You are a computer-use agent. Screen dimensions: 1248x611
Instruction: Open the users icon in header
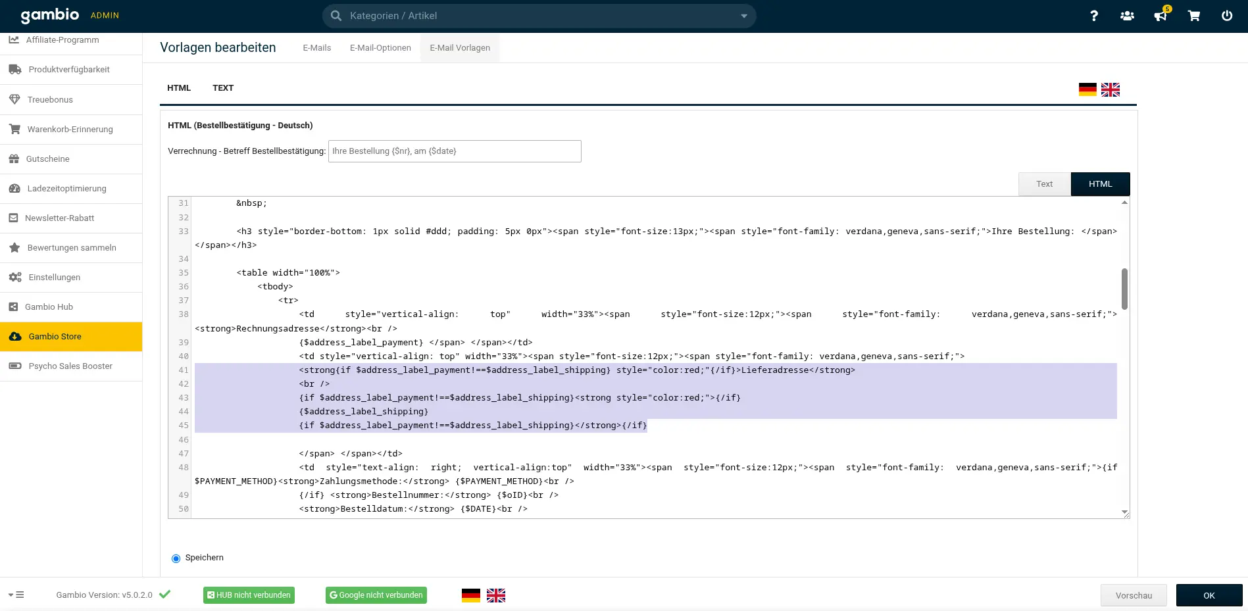coord(1127,16)
